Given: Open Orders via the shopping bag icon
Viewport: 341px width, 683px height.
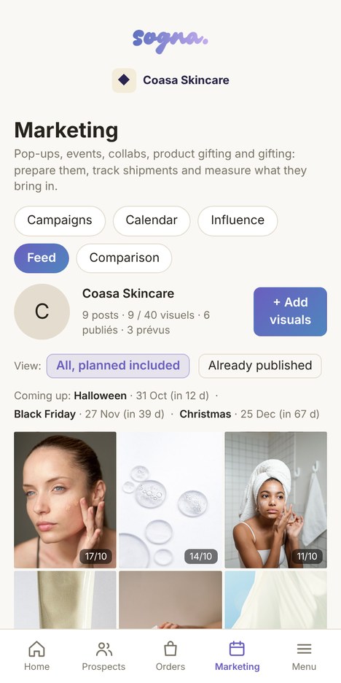Looking at the screenshot, I should point(170,649).
